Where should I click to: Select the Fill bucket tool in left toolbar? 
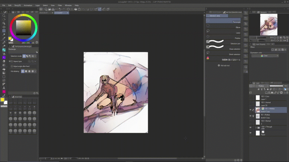4,69
